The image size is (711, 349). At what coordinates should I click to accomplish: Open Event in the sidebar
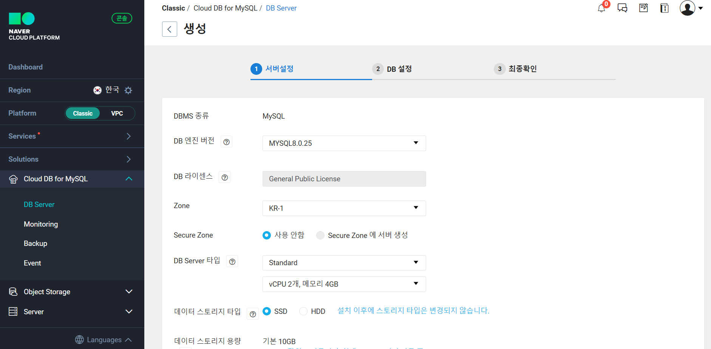(x=32, y=263)
